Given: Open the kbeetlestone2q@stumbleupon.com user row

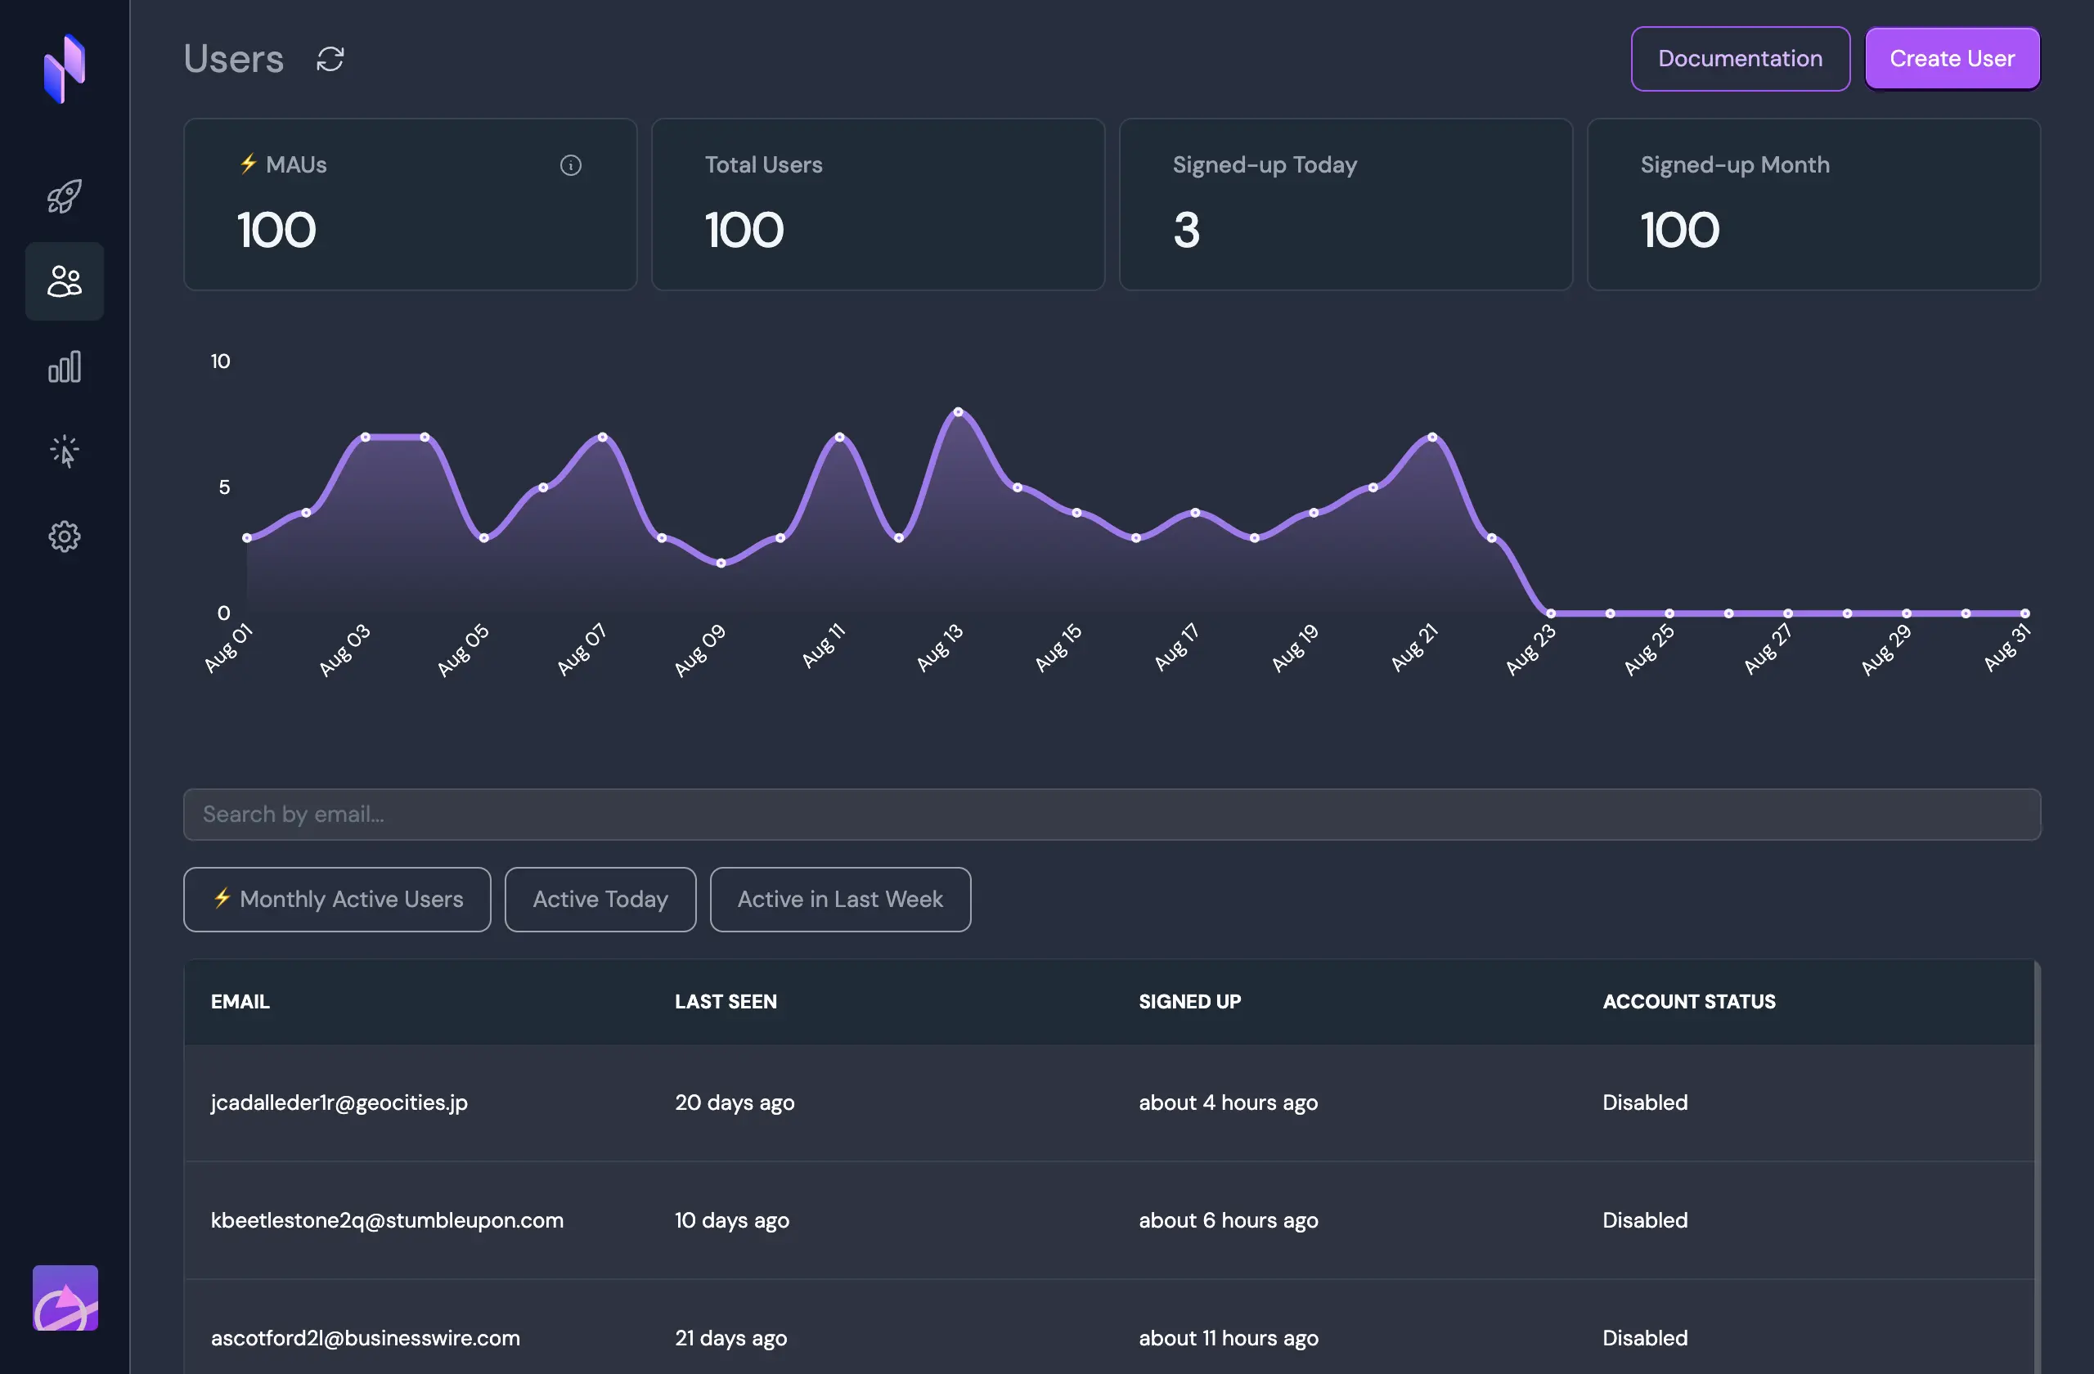Looking at the screenshot, I should click(1108, 1220).
